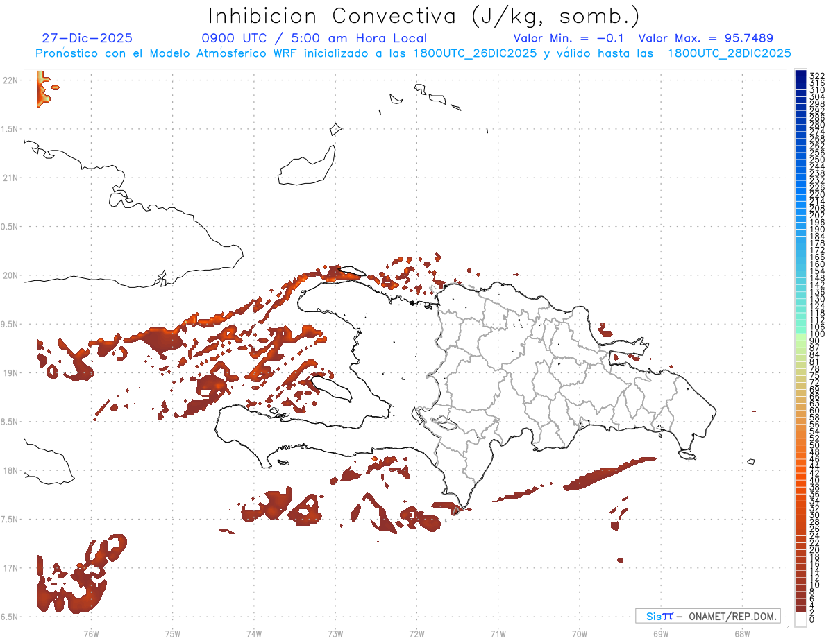Click the longitude label "75W"
Viewport: 833px width, 643px height.
[172, 633]
